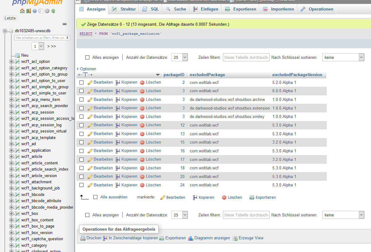Screen dimensions: 371x252
Task: Click the phpMyAdmin home icon
Action: pyautogui.click(x=22, y=11)
